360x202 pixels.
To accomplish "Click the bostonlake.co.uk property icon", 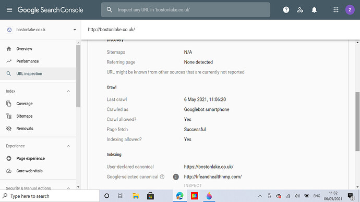I will tap(9, 30).
